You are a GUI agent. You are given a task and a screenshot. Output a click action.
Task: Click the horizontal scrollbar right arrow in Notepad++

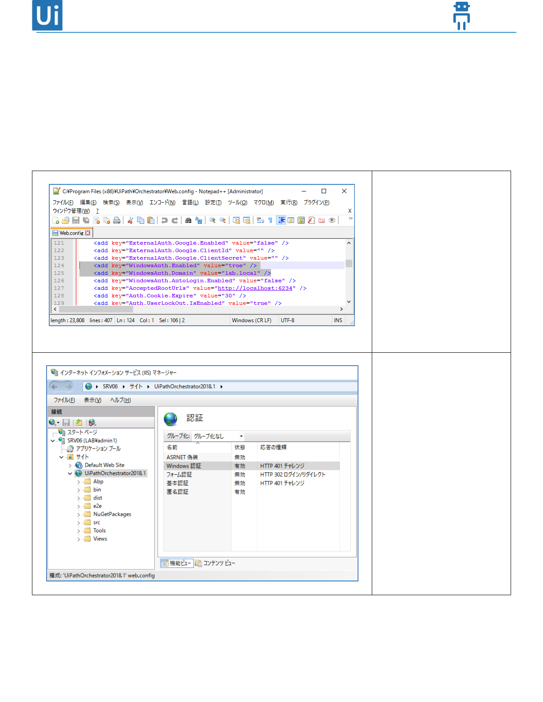pos(341,309)
